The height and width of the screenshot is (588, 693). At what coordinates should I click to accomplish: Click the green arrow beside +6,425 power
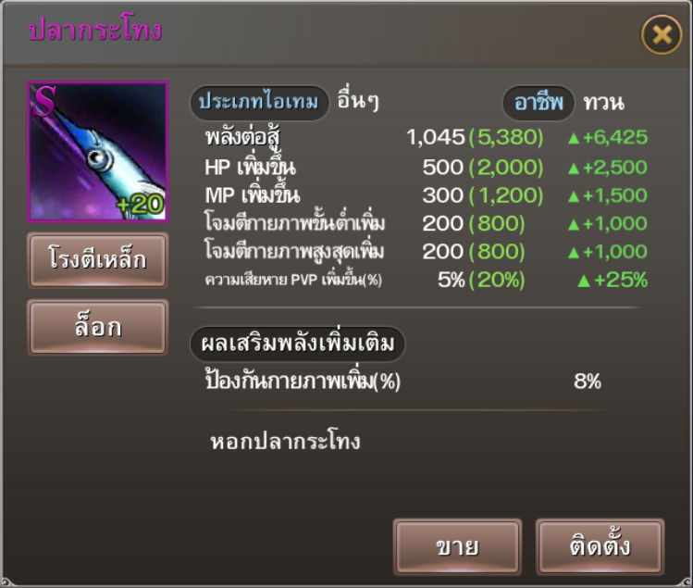point(574,139)
